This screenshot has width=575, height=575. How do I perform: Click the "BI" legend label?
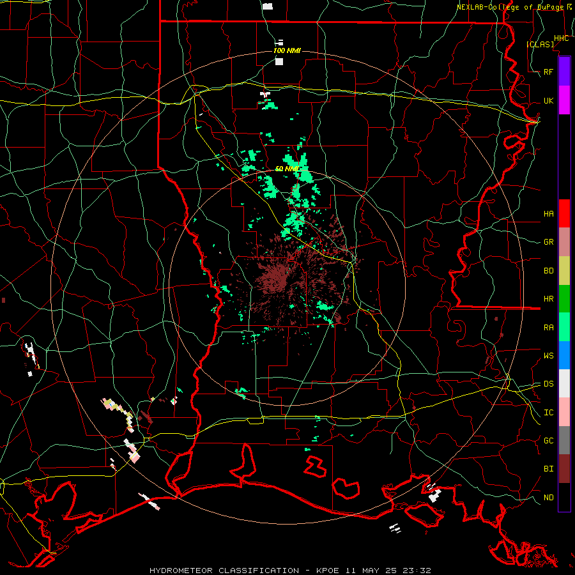coord(548,469)
